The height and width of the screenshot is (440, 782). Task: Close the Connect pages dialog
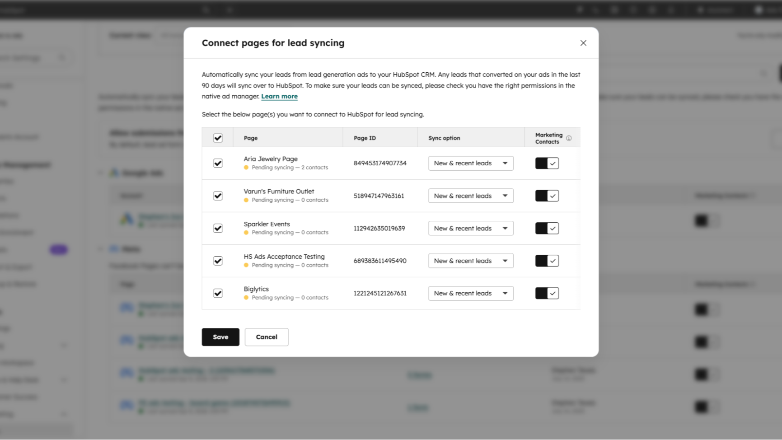583,42
